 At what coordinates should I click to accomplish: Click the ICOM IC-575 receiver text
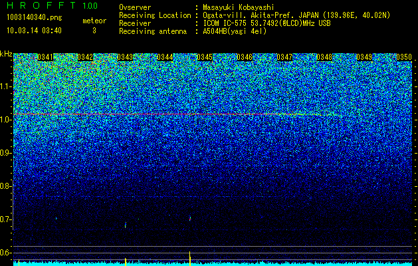[266, 23]
